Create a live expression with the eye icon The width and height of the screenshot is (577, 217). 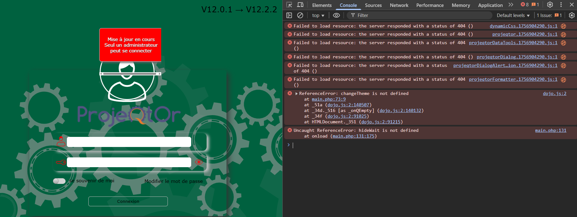336,15
